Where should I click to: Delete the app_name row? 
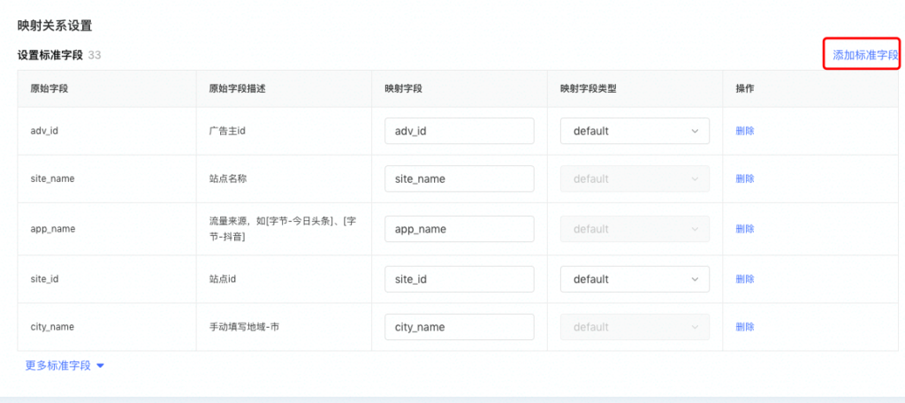tap(745, 229)
